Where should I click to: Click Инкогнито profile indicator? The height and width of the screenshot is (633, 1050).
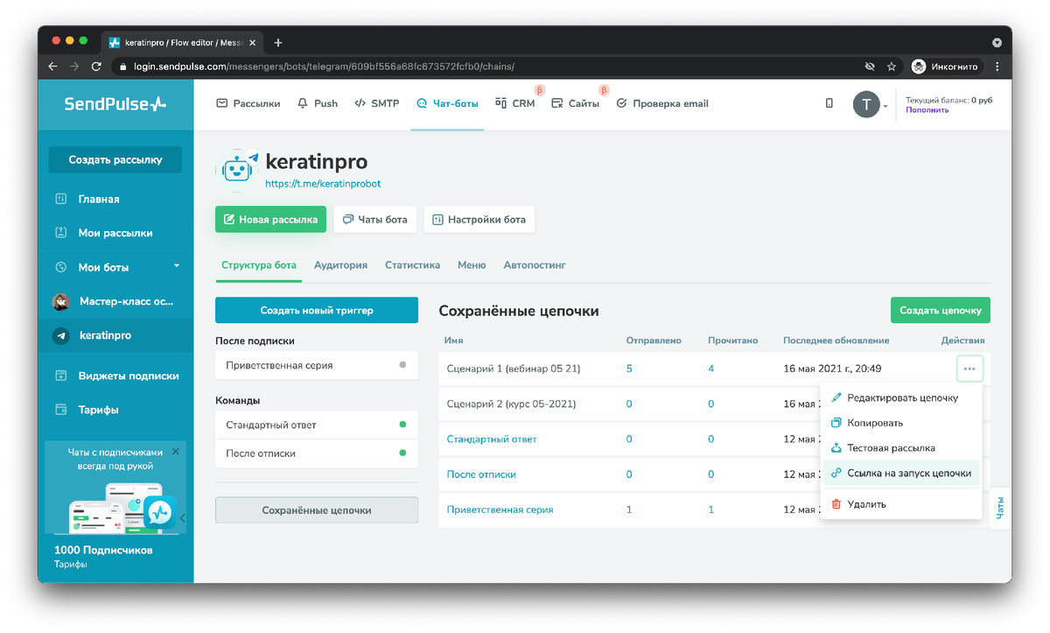pos(945,67)
